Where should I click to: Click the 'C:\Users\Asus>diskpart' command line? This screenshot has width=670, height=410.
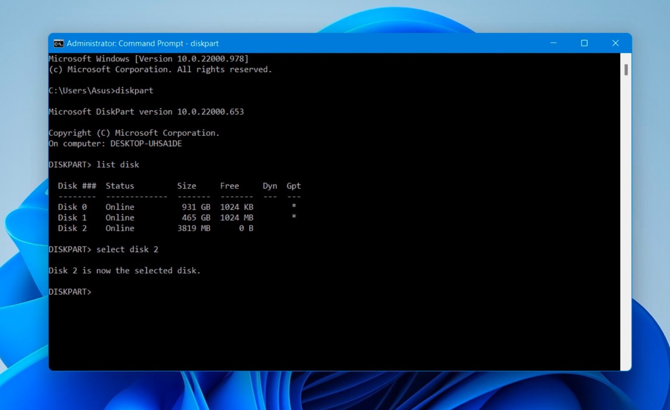point(101,91)
